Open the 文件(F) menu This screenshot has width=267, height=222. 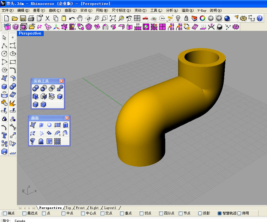(8, 10)
